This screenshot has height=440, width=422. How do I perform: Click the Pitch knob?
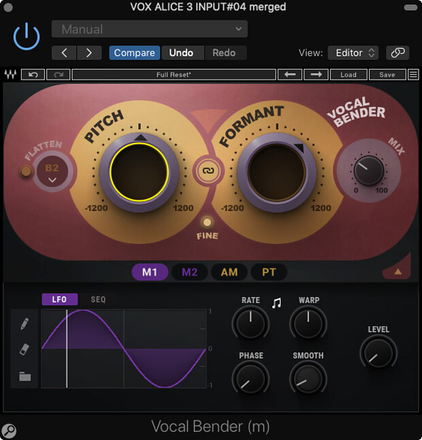[139, 172]
